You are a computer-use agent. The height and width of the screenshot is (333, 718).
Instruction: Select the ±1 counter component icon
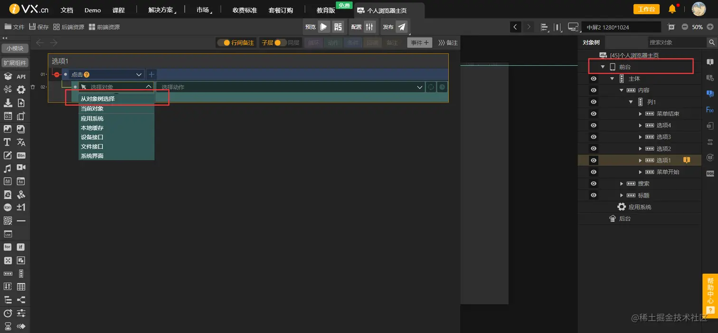coord(21,207)
